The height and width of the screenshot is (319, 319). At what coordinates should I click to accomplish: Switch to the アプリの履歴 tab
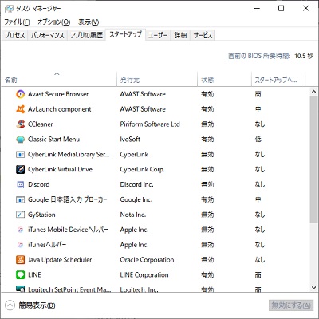pos(86,35)
